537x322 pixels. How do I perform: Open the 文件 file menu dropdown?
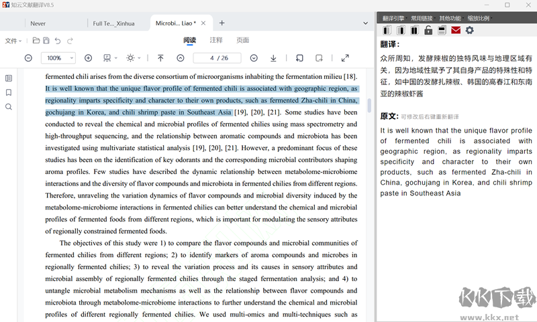(x=13, y=41)
